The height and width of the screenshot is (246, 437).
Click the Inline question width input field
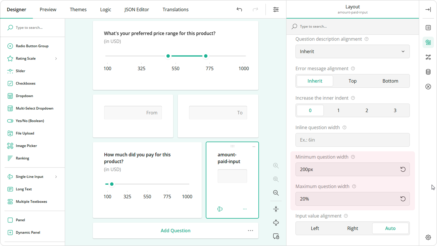(352, 140)
